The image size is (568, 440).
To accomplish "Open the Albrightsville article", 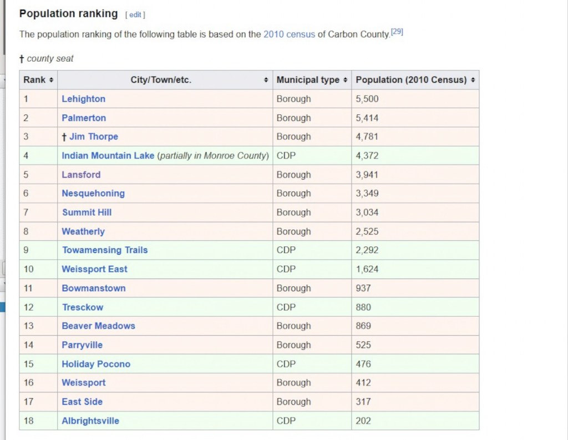I will pos(90,421).
